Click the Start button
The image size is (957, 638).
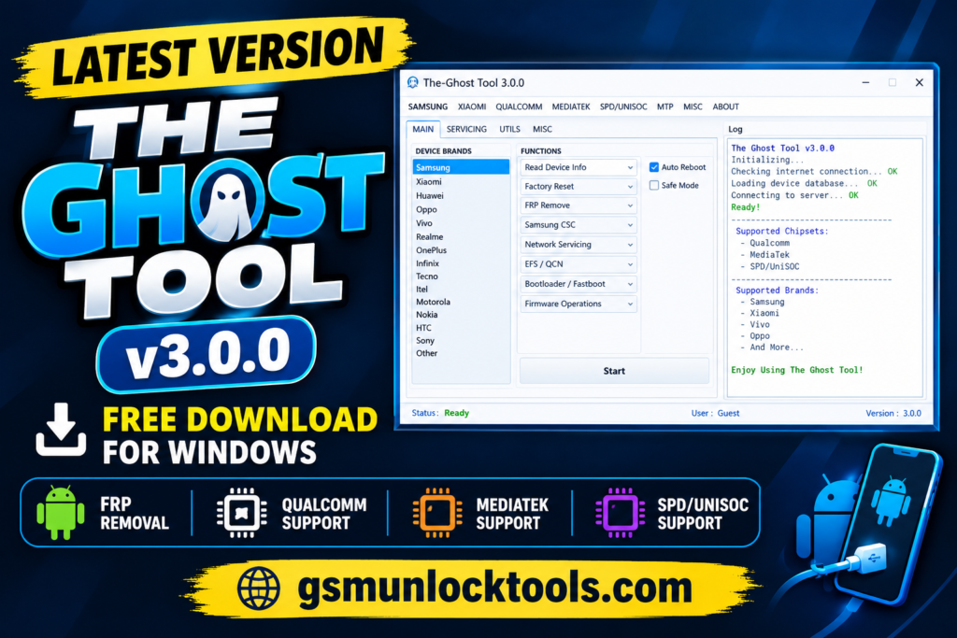click(614, 371)
